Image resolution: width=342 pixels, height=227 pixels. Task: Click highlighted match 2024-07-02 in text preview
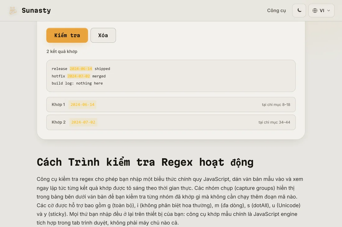pyautogui.click(x=79, y=76)
